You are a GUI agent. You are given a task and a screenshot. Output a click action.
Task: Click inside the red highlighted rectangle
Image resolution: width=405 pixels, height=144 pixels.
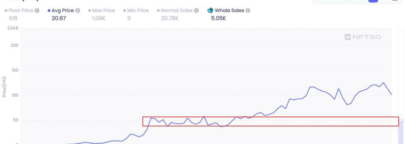(271, 121)
